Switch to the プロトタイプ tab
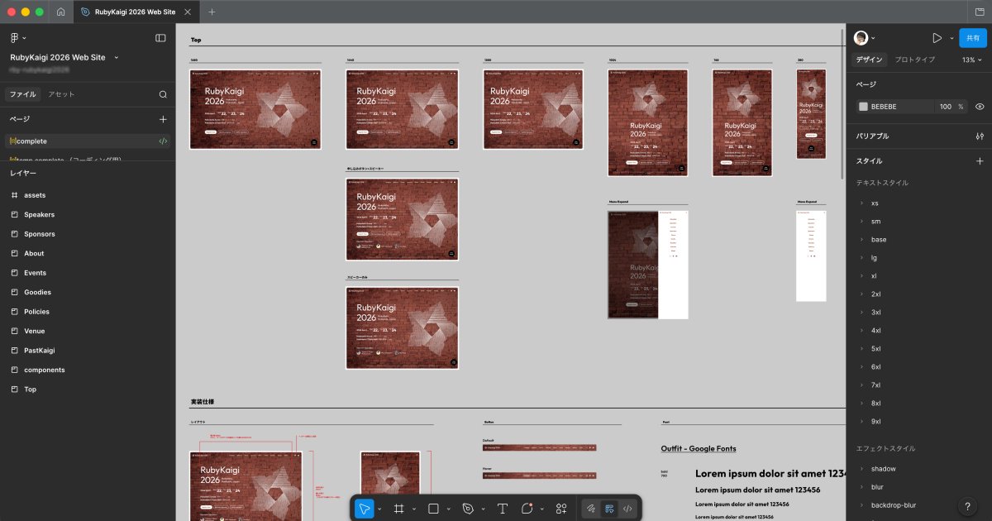992x521 pixels. (915, 60)
